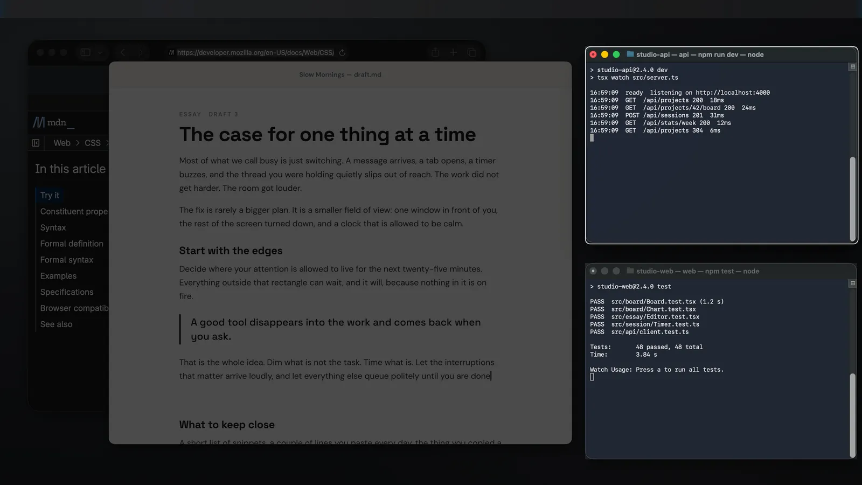Open the See also section link
This screenshot has width=862, height=485.
click(57, 325)
